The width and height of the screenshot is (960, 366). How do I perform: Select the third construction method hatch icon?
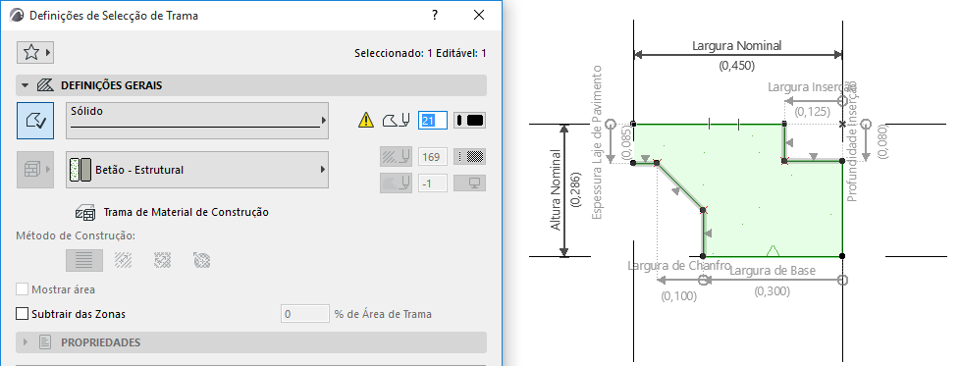point(162,260)
